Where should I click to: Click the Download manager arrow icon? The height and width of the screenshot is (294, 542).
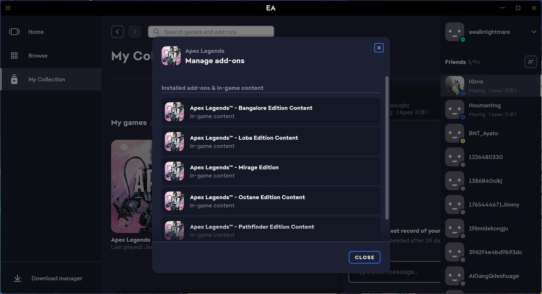click(18, 278)
